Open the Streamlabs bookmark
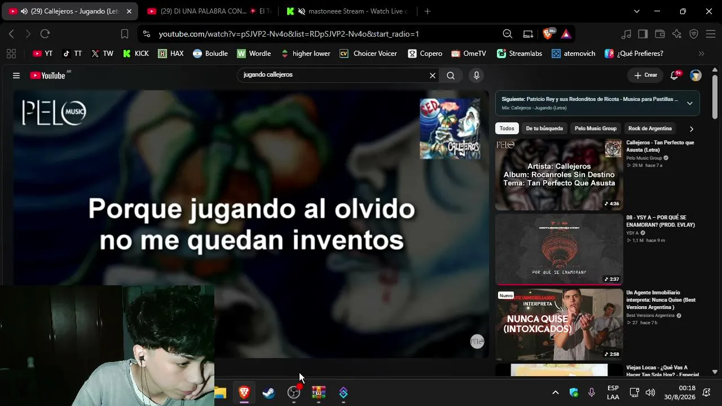 click(520, 54)
